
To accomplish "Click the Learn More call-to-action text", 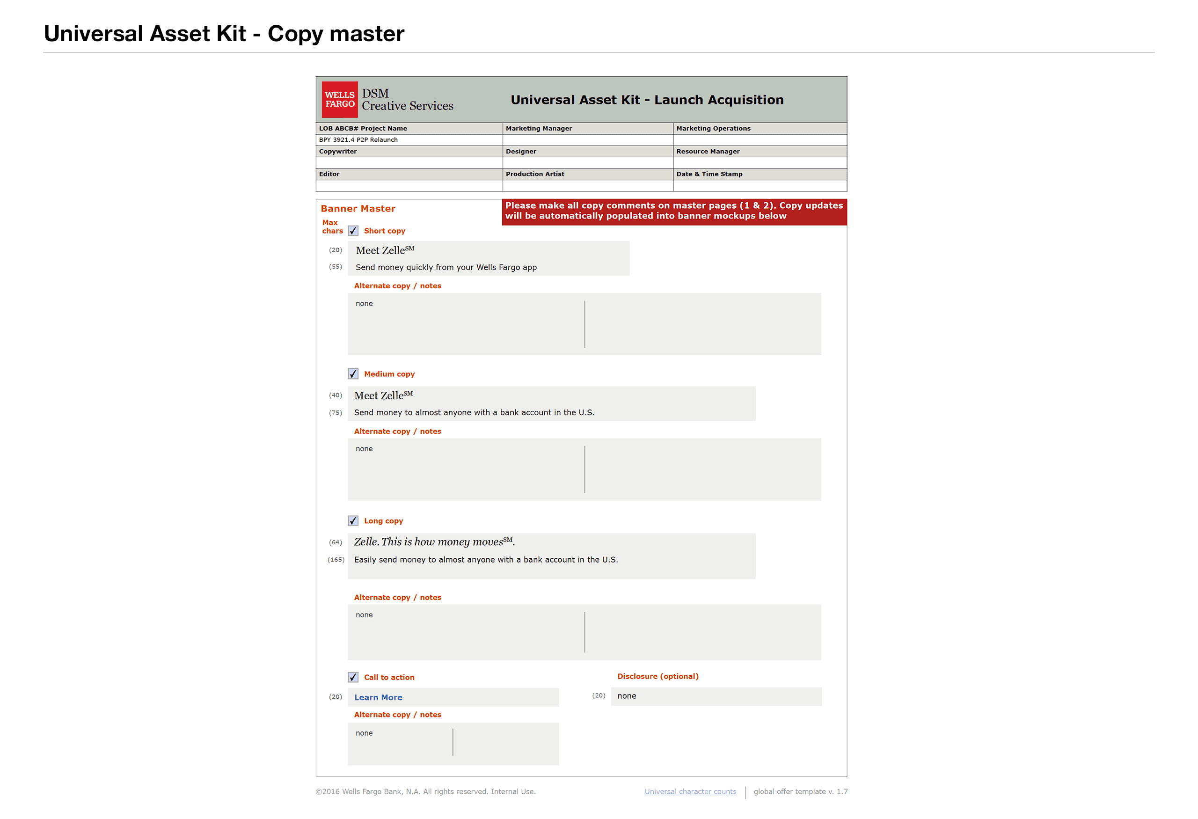I will point(378,697).
